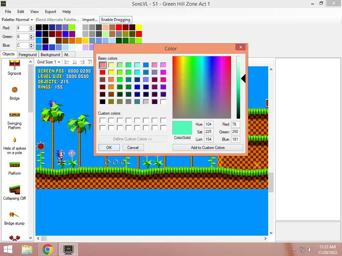The height and width of the screenshot is (256, 342).
Task: Click the Lum input field
Action: [x=209, y=139]
